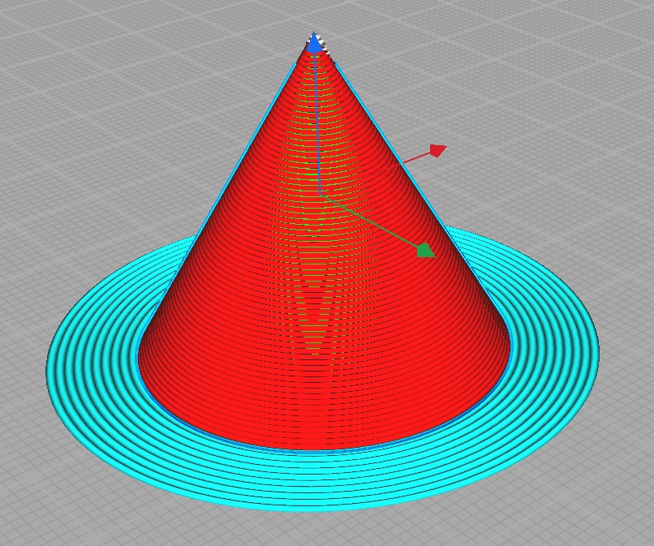
Task: Select the red X-axis arrowhead
Action: coord(437,150)
